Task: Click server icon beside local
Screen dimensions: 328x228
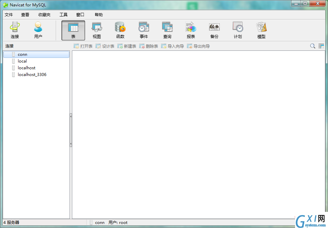Action: 13,61
